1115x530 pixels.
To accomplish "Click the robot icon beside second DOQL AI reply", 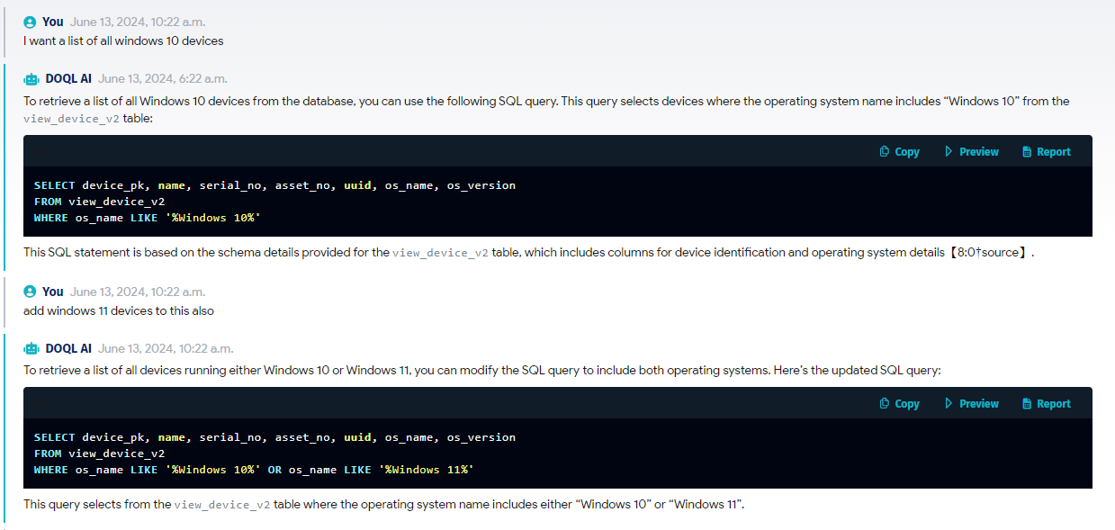I will click(31, 348).
